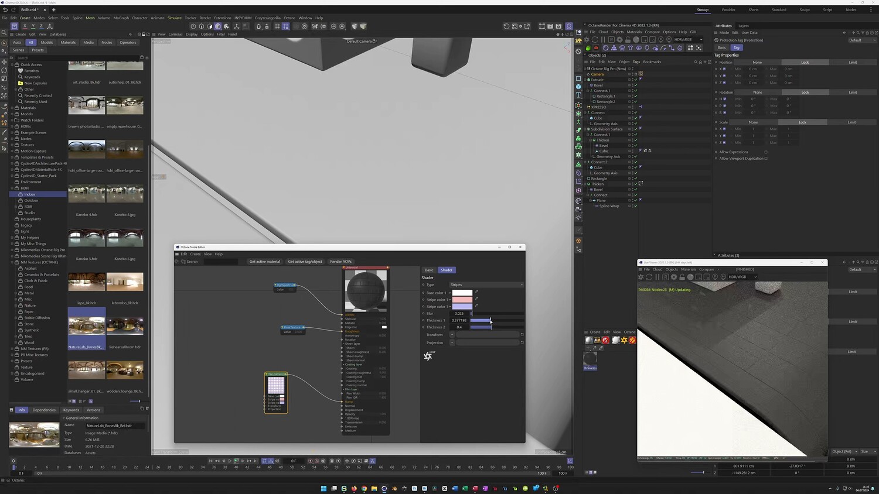
Task: Pick first Stripe color with eyedropper
Action: tap(476, 299)
